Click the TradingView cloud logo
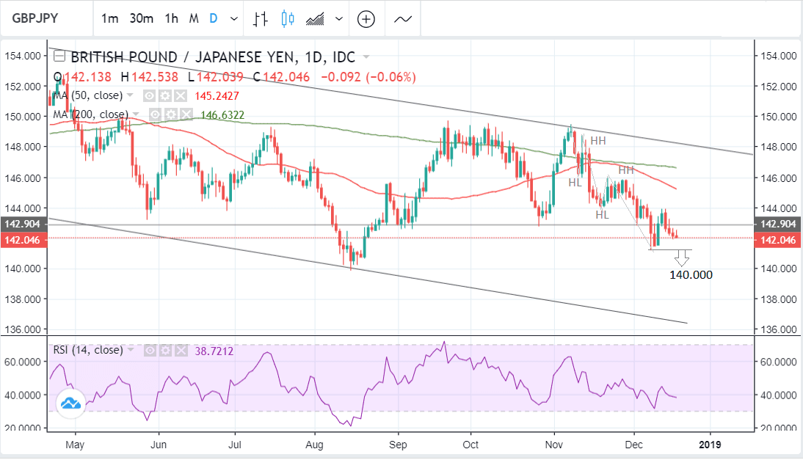 click(71, 403)
